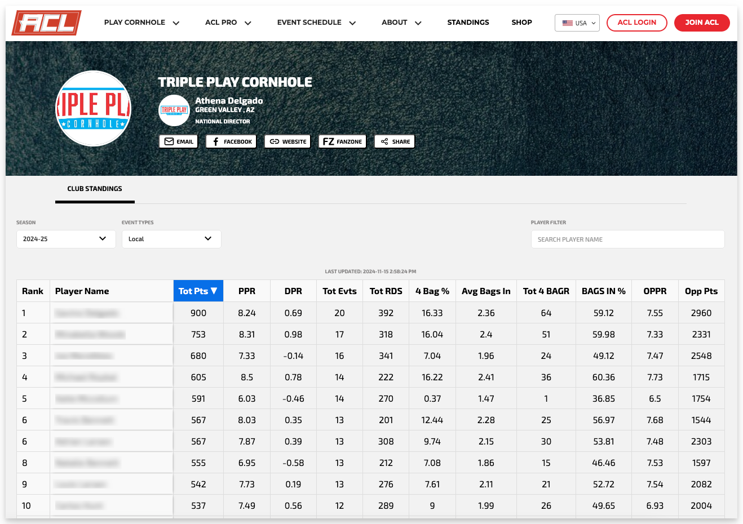Click the Facebook f icon
This screenshot has height=524, width=743.
216,141
